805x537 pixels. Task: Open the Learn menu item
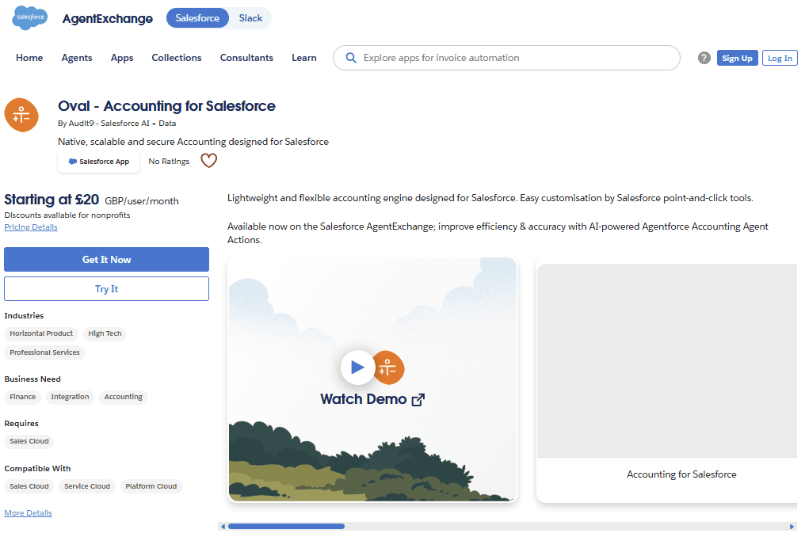304,58
